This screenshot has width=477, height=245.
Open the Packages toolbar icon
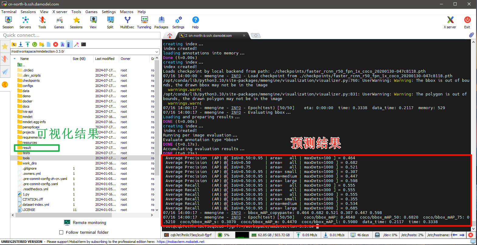161,22
